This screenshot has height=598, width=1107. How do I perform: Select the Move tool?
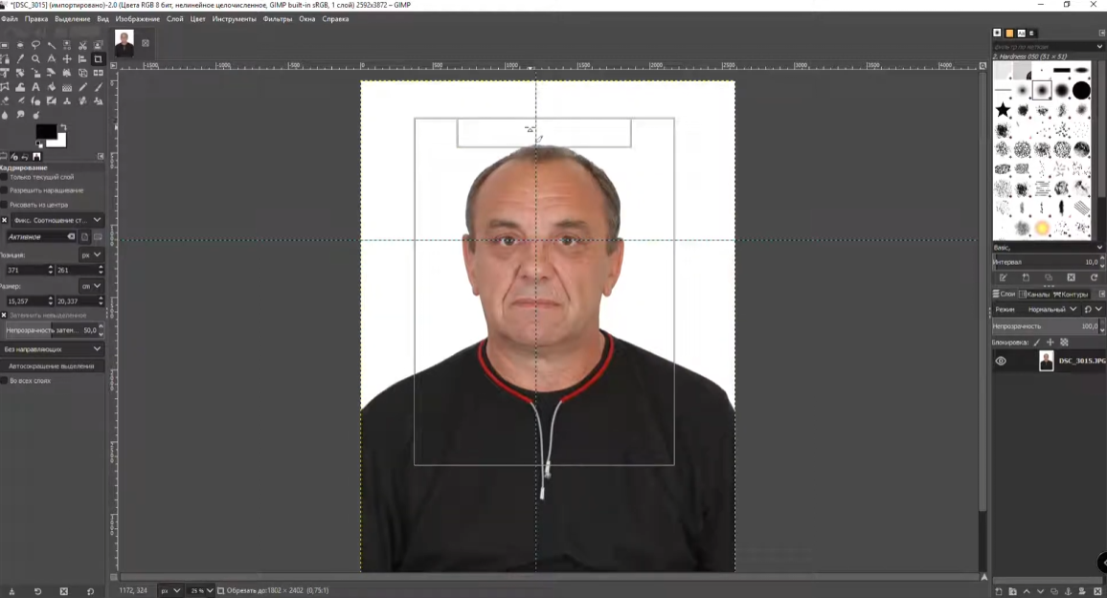(67, 59)
